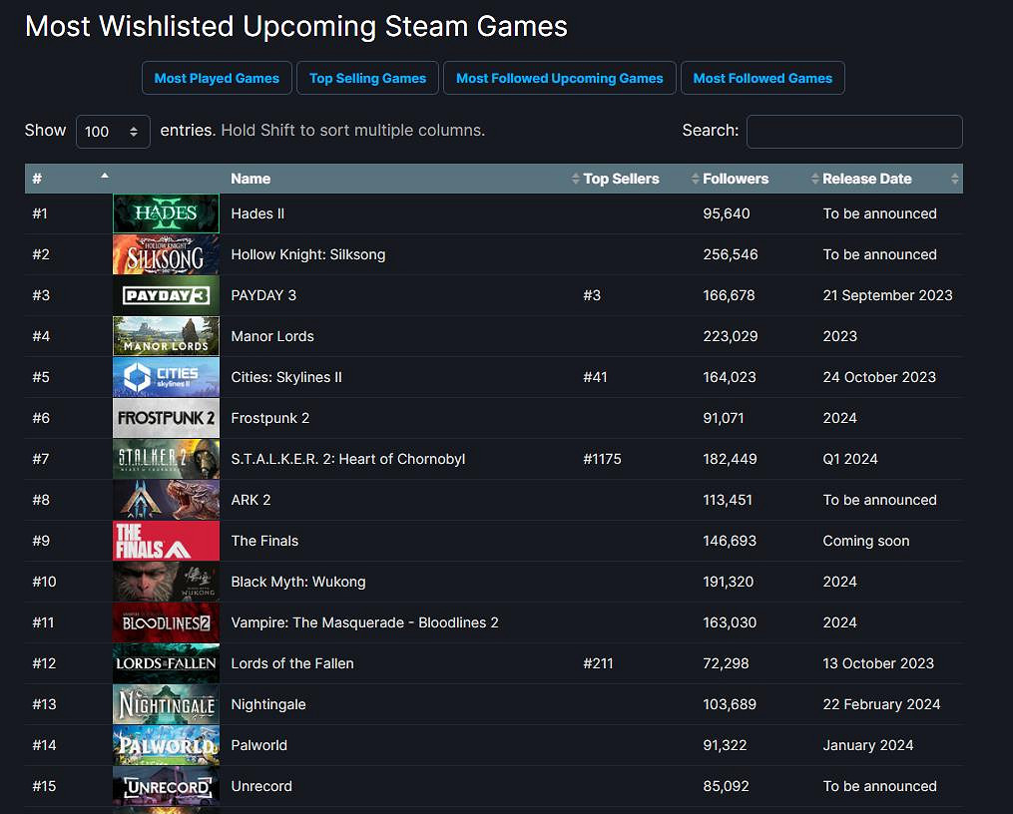Select the Manor Lords thumbnail image
1013x814 pixels.
[x=166, y=336]
